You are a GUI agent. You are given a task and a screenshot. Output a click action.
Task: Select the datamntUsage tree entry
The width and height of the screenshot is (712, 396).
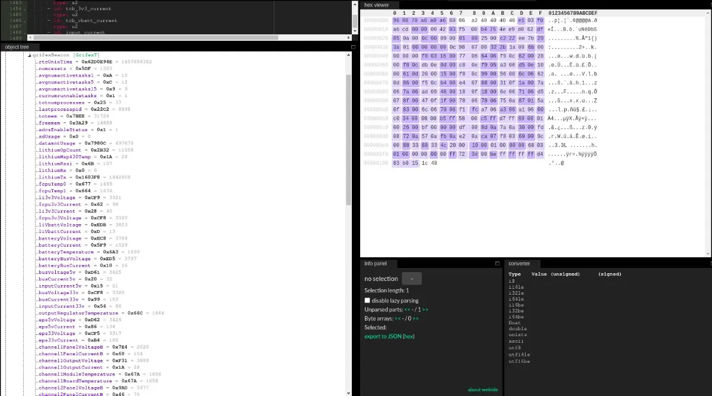click(x=85, y=143)
